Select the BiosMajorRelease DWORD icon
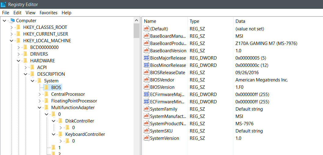The width and height of the screenshot is (323, 155). pyautogui.click(x=146, y=58)
